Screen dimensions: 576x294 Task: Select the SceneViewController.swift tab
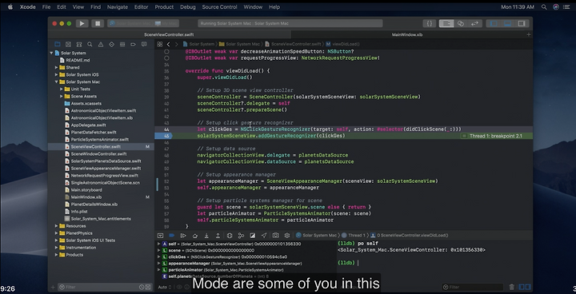tap(169, 35)
